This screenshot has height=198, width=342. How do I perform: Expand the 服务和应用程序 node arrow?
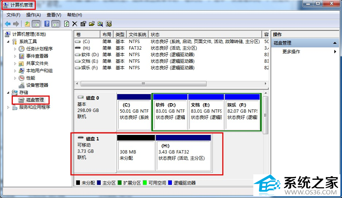[8, 107]
